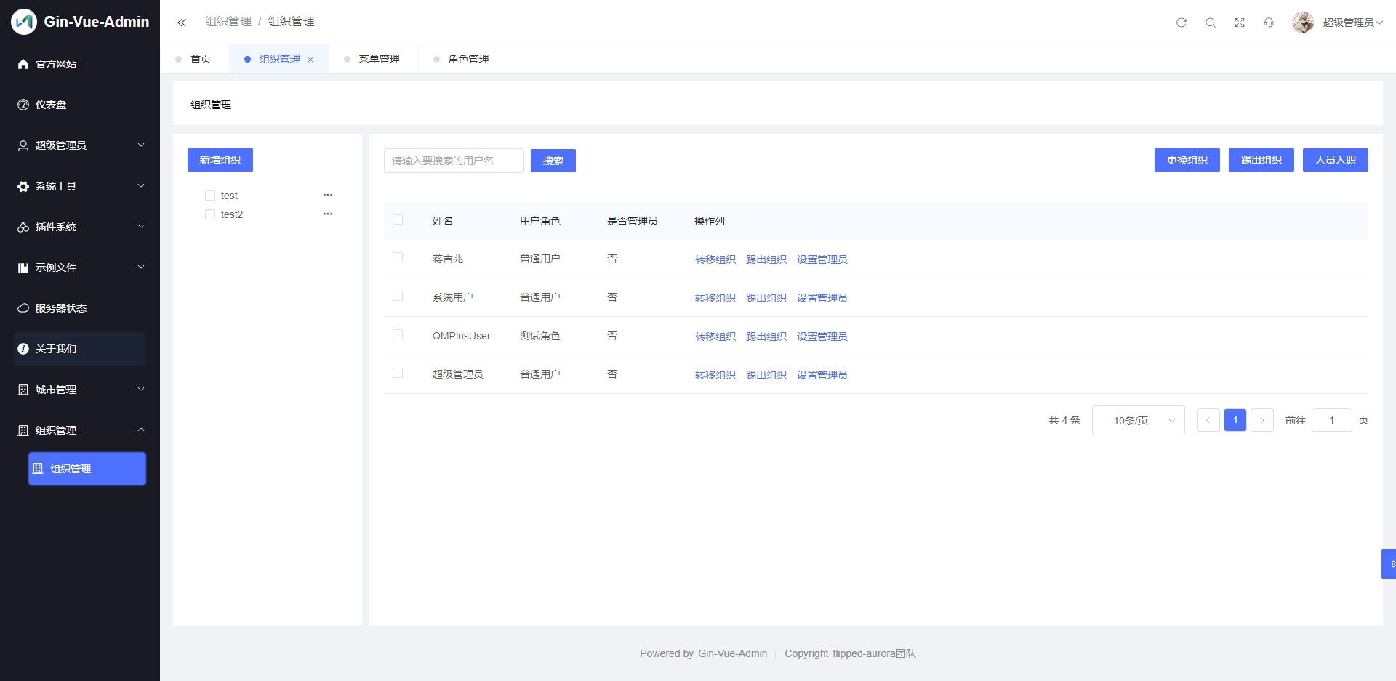Open settings drawer tab at right edge
Image resolution: width=1396 pixels, height=681 pixels.
coord(1389,564)
